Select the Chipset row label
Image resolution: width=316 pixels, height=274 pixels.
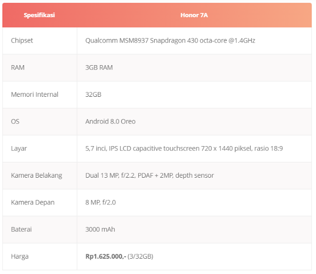(x=22, y=40)
